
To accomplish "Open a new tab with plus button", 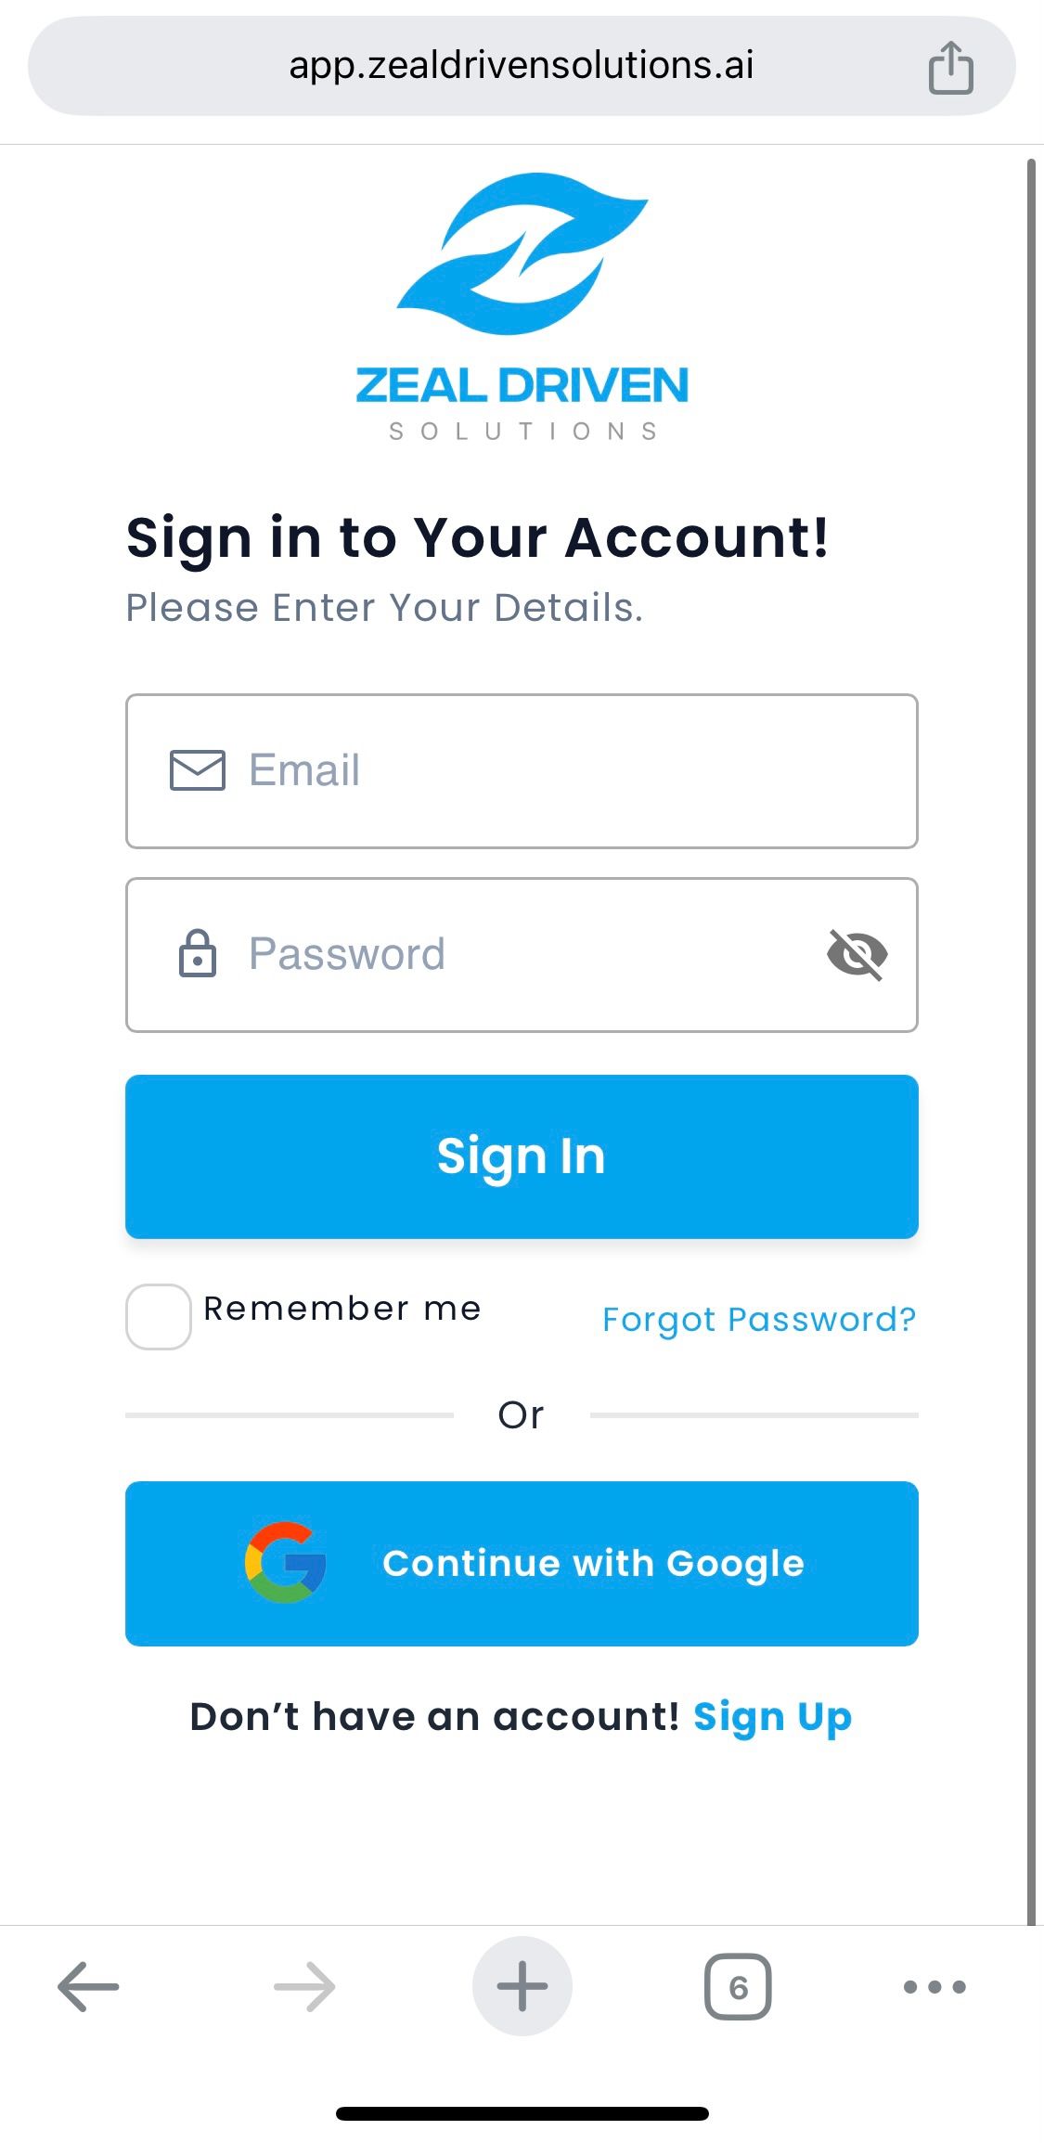I will 522,1986.
